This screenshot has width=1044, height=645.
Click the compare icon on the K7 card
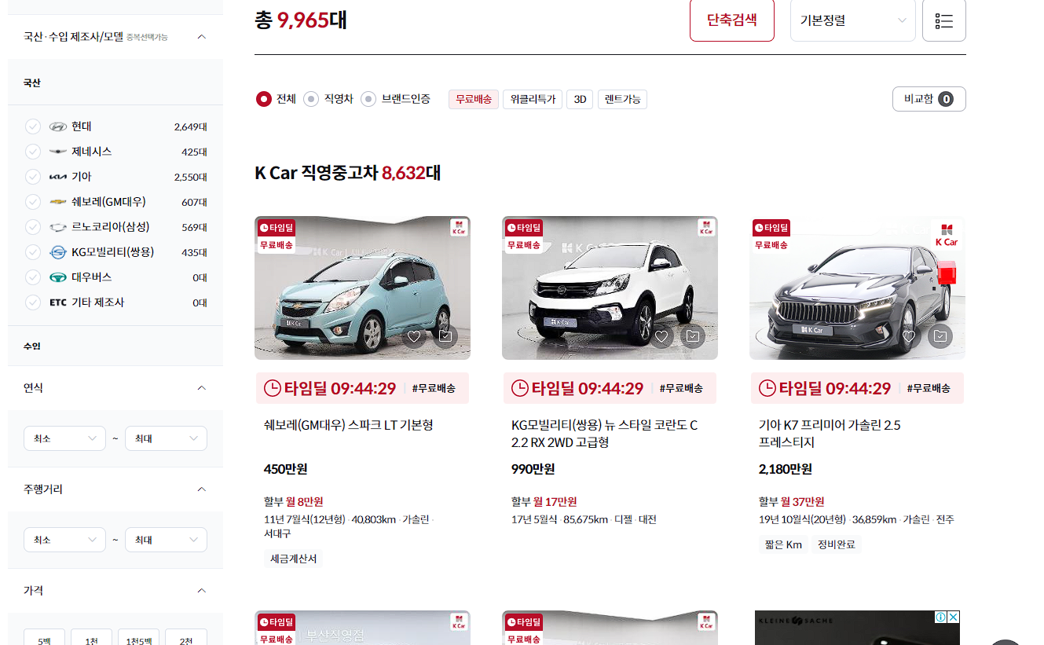pyautogui.click(x=940, y=335)
